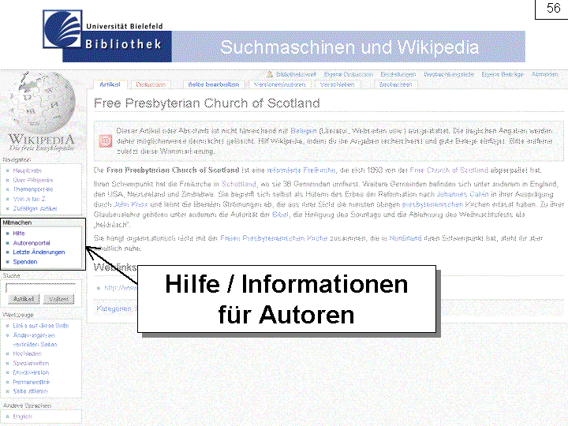Open the external http web link

point(120,288)
